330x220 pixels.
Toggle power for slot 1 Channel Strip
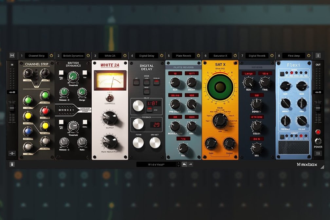click(51, 56)
